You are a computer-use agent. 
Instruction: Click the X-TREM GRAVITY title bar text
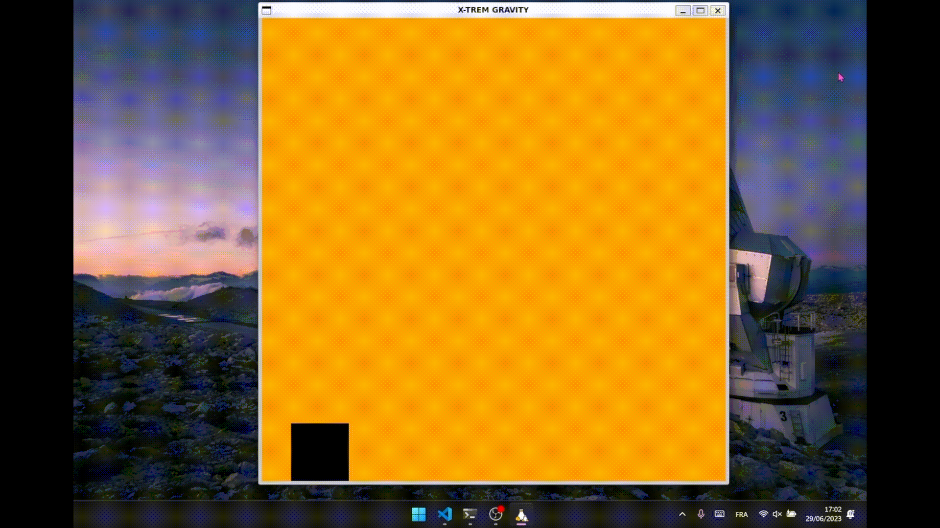(x=493, y=10)
